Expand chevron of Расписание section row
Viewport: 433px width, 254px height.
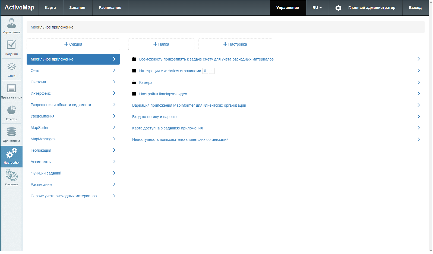tap(114, 184)
